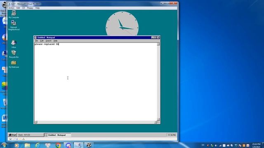264x148 pixels.
Task: Click the volume speaker tray icon
Action: tap(216, 146)
